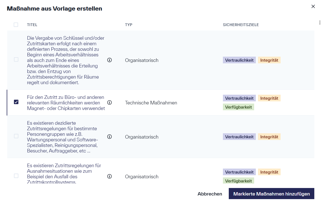Image resolution: width=321 pixels, height=203 pixels.
Task: Check the Schlüssel-Vergabe measure checkbox
Action: point(16,59)
